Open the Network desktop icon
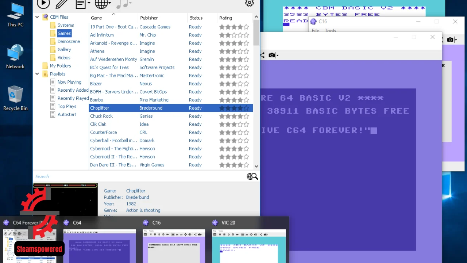467x263 pixels. pos(15,57)
